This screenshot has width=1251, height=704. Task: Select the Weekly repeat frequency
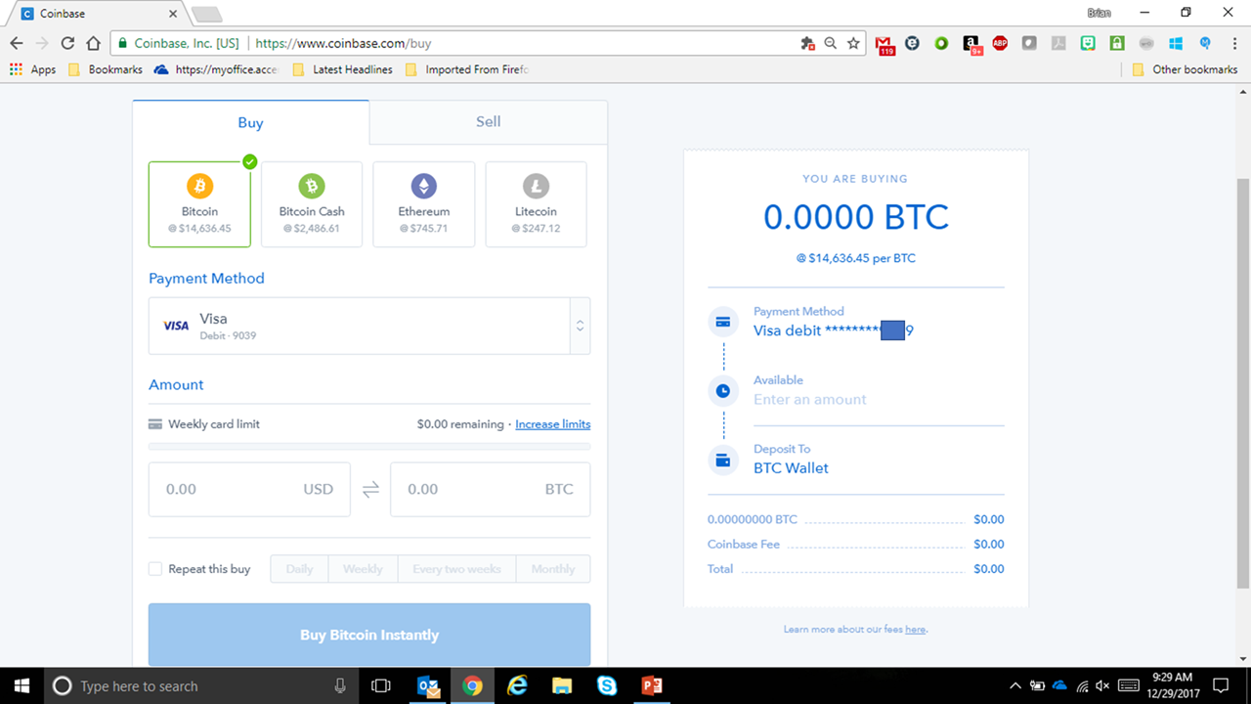[363, 568]
